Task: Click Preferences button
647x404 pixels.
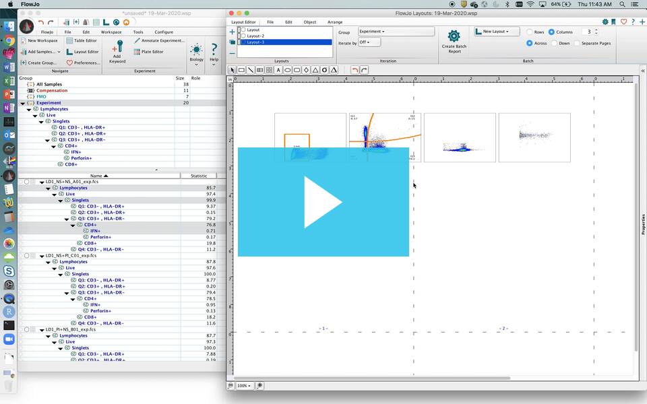Action: click(x=83, y=63)
